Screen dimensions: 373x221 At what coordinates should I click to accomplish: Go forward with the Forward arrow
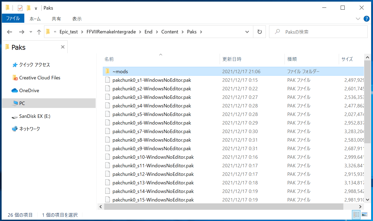(22, 32)
